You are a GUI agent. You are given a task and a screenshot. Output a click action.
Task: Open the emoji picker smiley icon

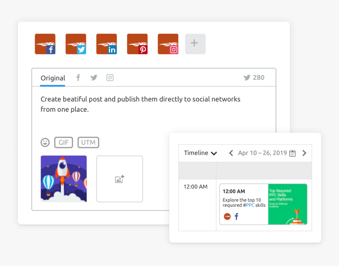[45, 142]
